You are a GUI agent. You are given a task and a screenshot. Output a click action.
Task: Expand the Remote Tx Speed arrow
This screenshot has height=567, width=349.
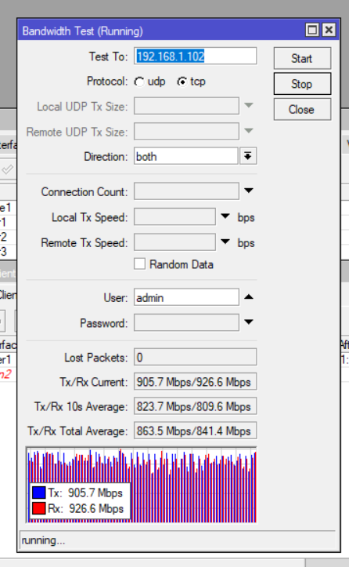[225, 242]
